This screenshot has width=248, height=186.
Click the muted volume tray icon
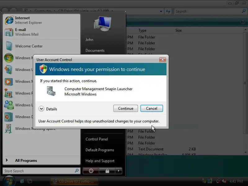(224, 181)
